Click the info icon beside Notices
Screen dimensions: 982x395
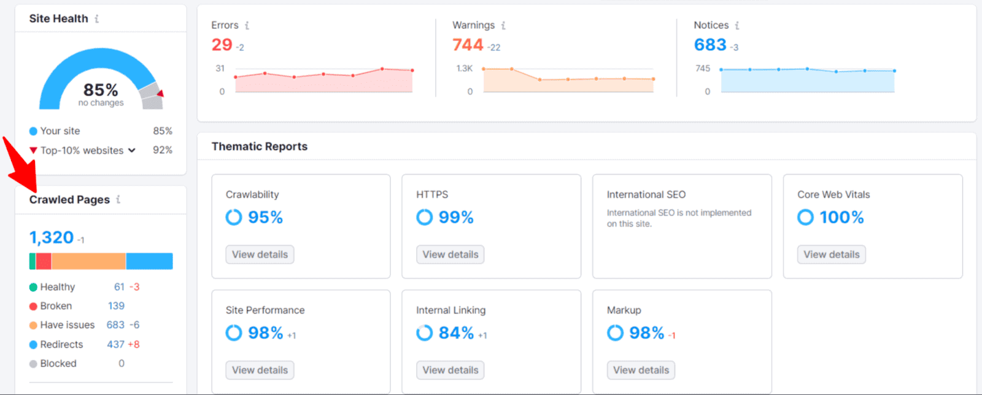[737, 26]
